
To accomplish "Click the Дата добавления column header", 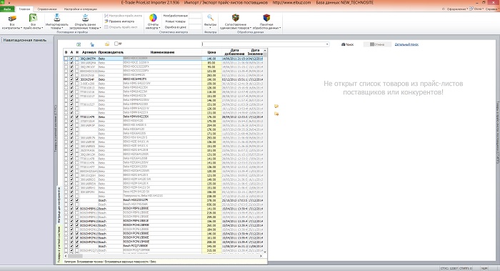I will click(234, 52).
